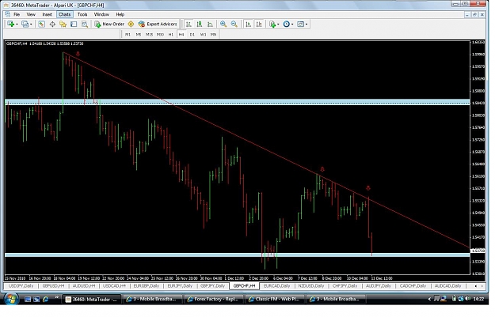Launch MetaEditor yellow diamond icon
Image resolution: width=495 pixels, height=317 pixels.
131,25
